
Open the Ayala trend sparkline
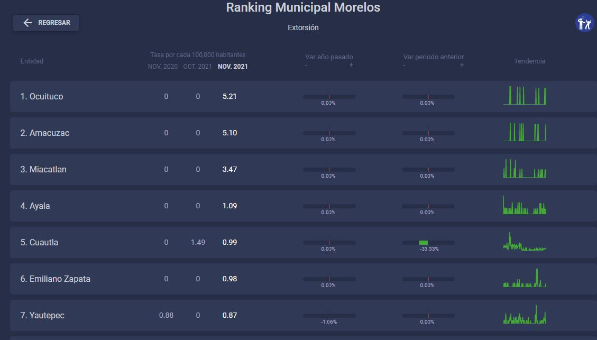(525, 205)
